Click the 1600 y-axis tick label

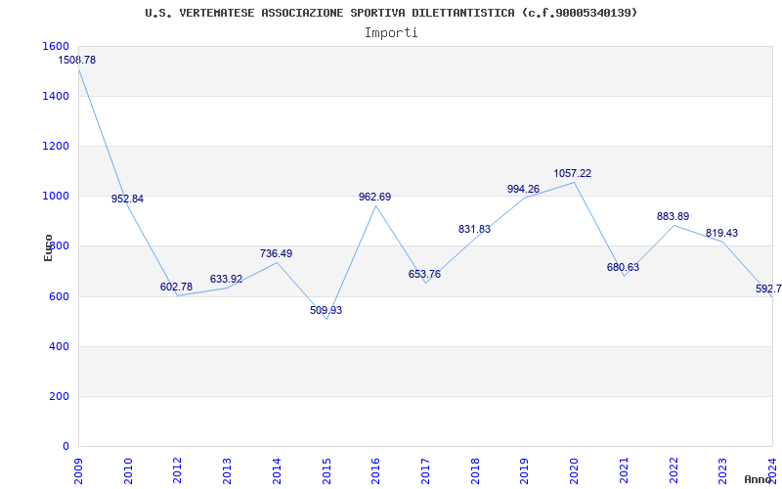57,46
